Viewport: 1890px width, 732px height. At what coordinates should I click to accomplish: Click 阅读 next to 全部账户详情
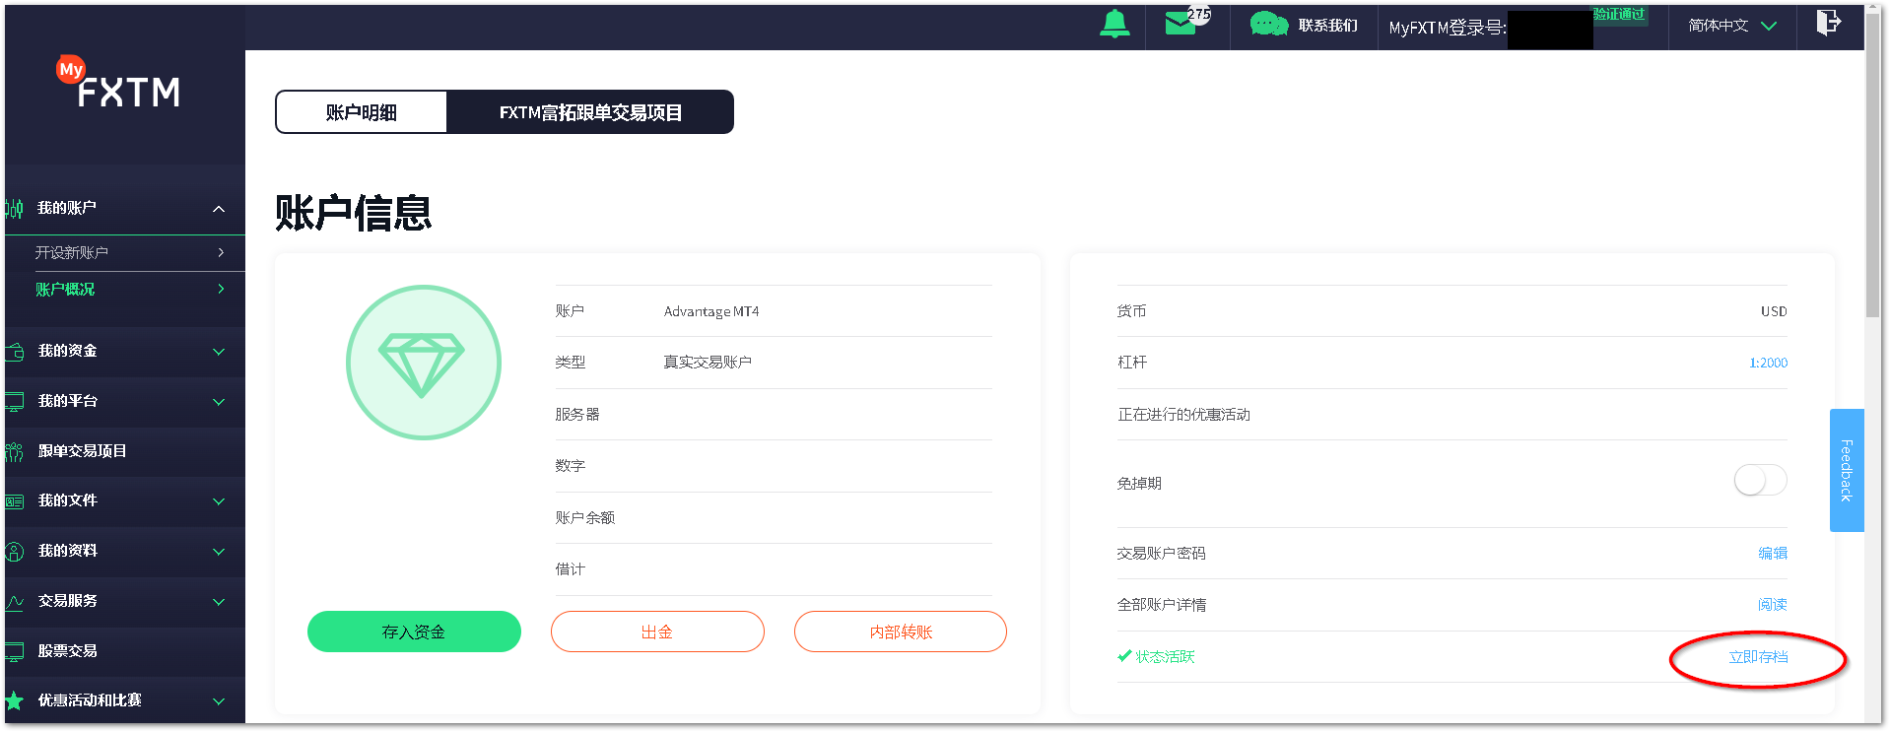point(1773,605)
